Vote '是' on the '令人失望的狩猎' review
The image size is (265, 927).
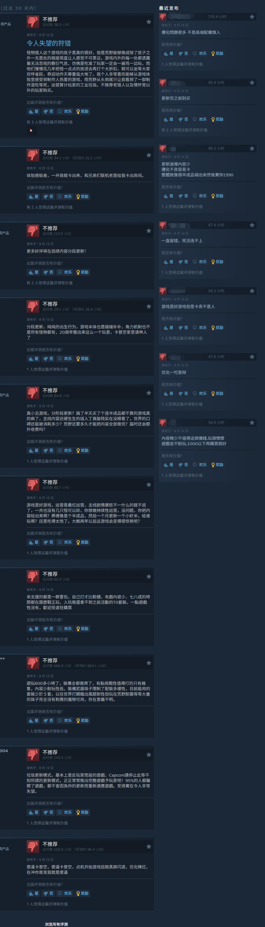[33, 111]
